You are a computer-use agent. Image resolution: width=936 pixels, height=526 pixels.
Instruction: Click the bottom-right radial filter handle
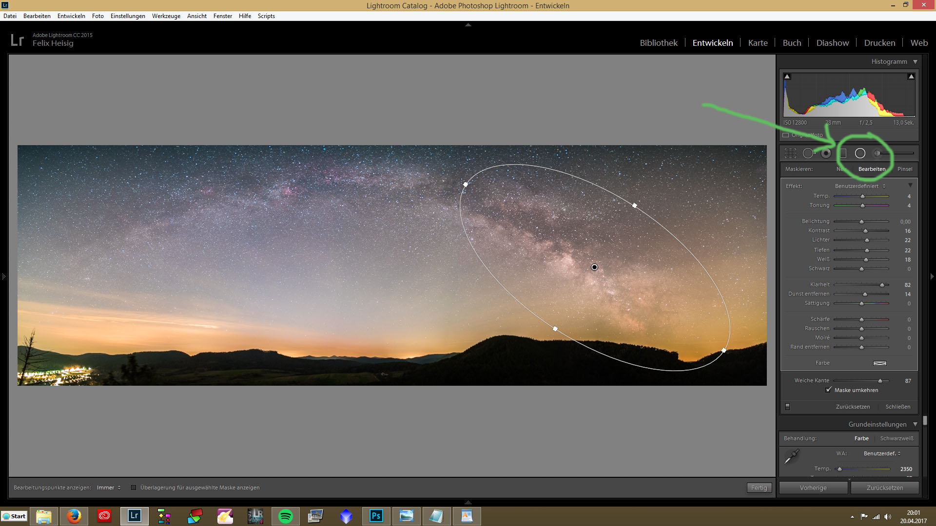click(x=724, y=350)
